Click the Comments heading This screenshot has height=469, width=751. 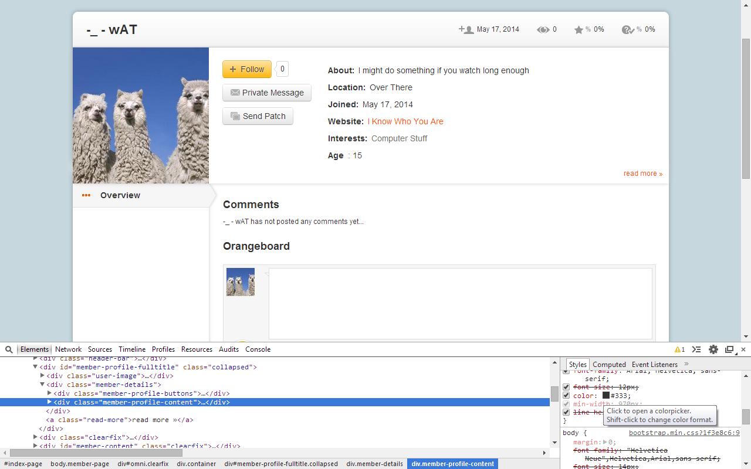tap(251, 205)
